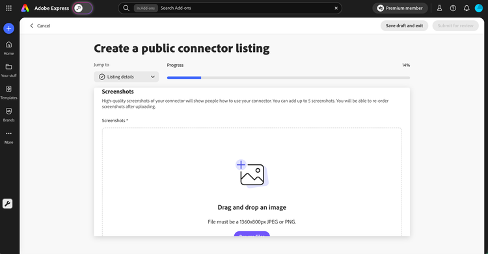Image resolution: width=488 pixels, height=254 pixels.
Task: Open the apps grid launcher
Action: tap(8, 8)
